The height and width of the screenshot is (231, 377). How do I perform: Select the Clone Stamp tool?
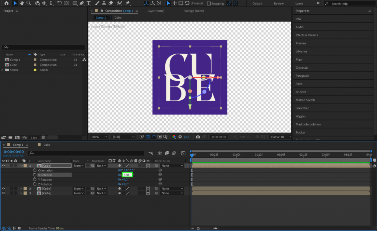(x=105, y=3)
